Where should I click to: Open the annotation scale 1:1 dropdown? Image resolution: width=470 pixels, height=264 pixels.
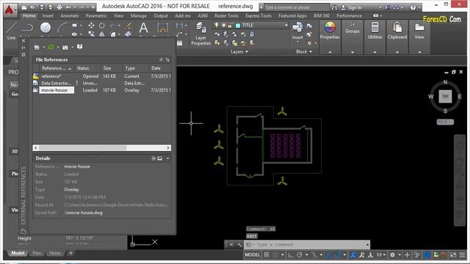[x=381, y=254]
